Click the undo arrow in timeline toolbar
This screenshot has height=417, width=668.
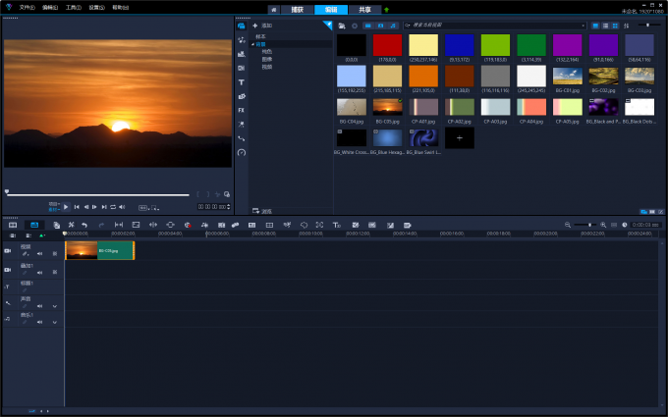(84, 225)
